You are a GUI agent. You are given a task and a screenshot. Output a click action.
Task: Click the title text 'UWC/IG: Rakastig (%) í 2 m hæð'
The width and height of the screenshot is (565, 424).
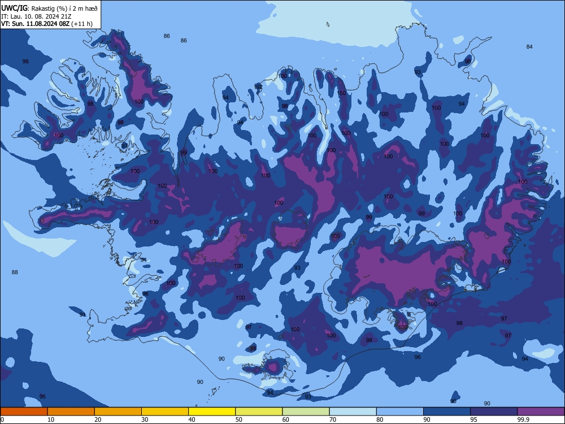tap(49, 8)
